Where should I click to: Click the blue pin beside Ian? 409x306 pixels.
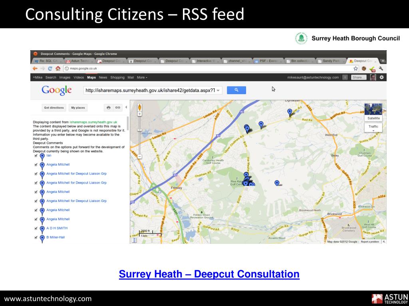point(42,157)
